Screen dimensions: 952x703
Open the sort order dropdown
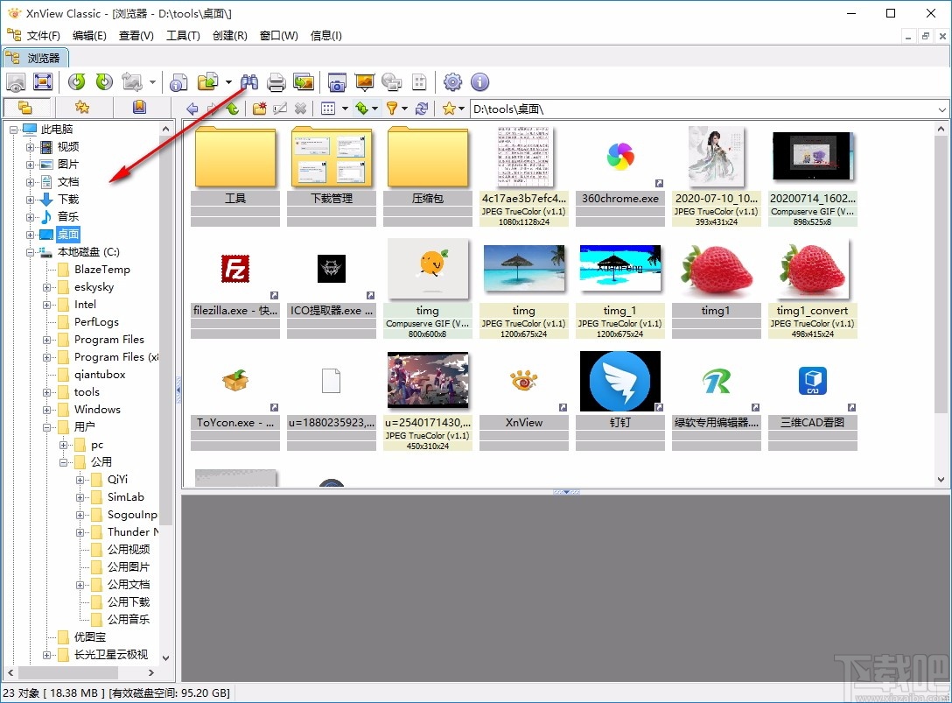(375, 108)
